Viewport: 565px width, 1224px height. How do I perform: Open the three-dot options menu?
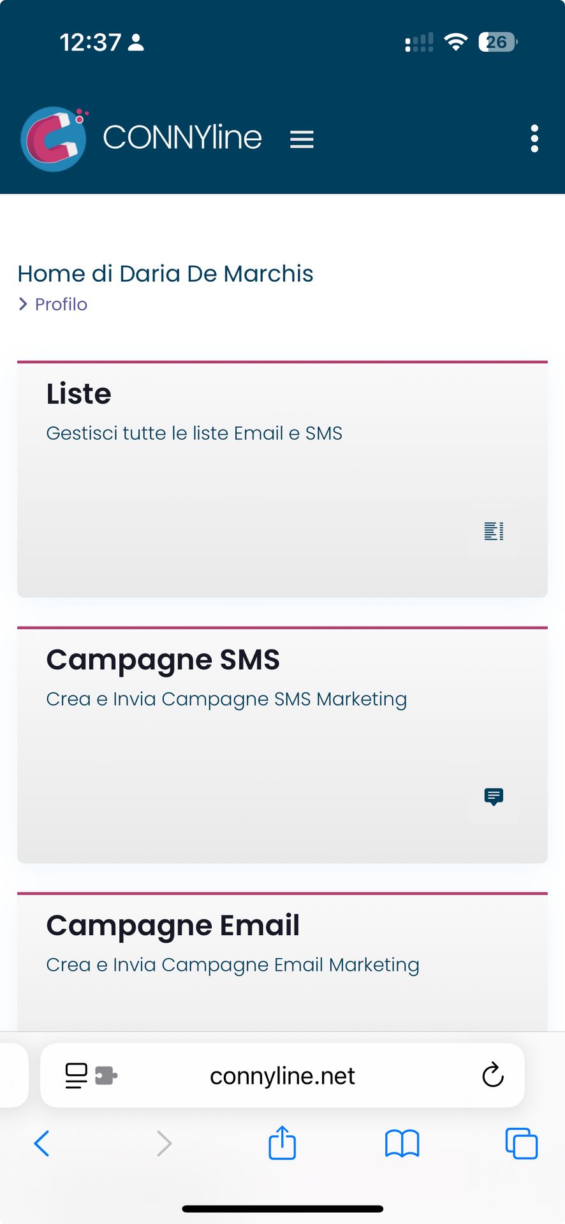(534, 138)
